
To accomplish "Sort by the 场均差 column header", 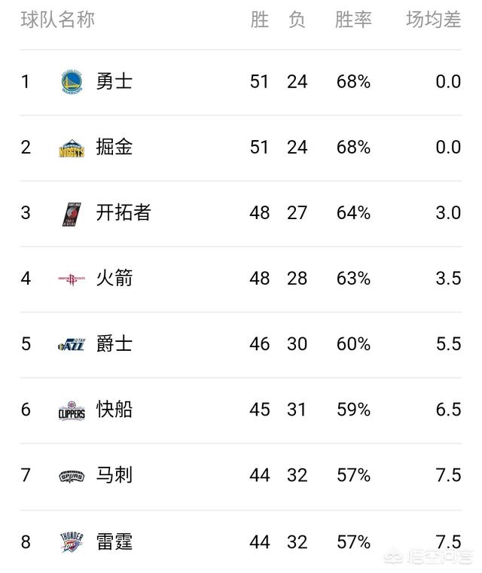I will [434, 20].
